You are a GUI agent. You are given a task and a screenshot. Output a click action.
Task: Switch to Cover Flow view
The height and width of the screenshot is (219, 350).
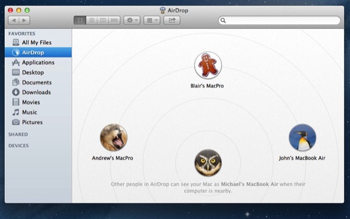coord(114,21)
